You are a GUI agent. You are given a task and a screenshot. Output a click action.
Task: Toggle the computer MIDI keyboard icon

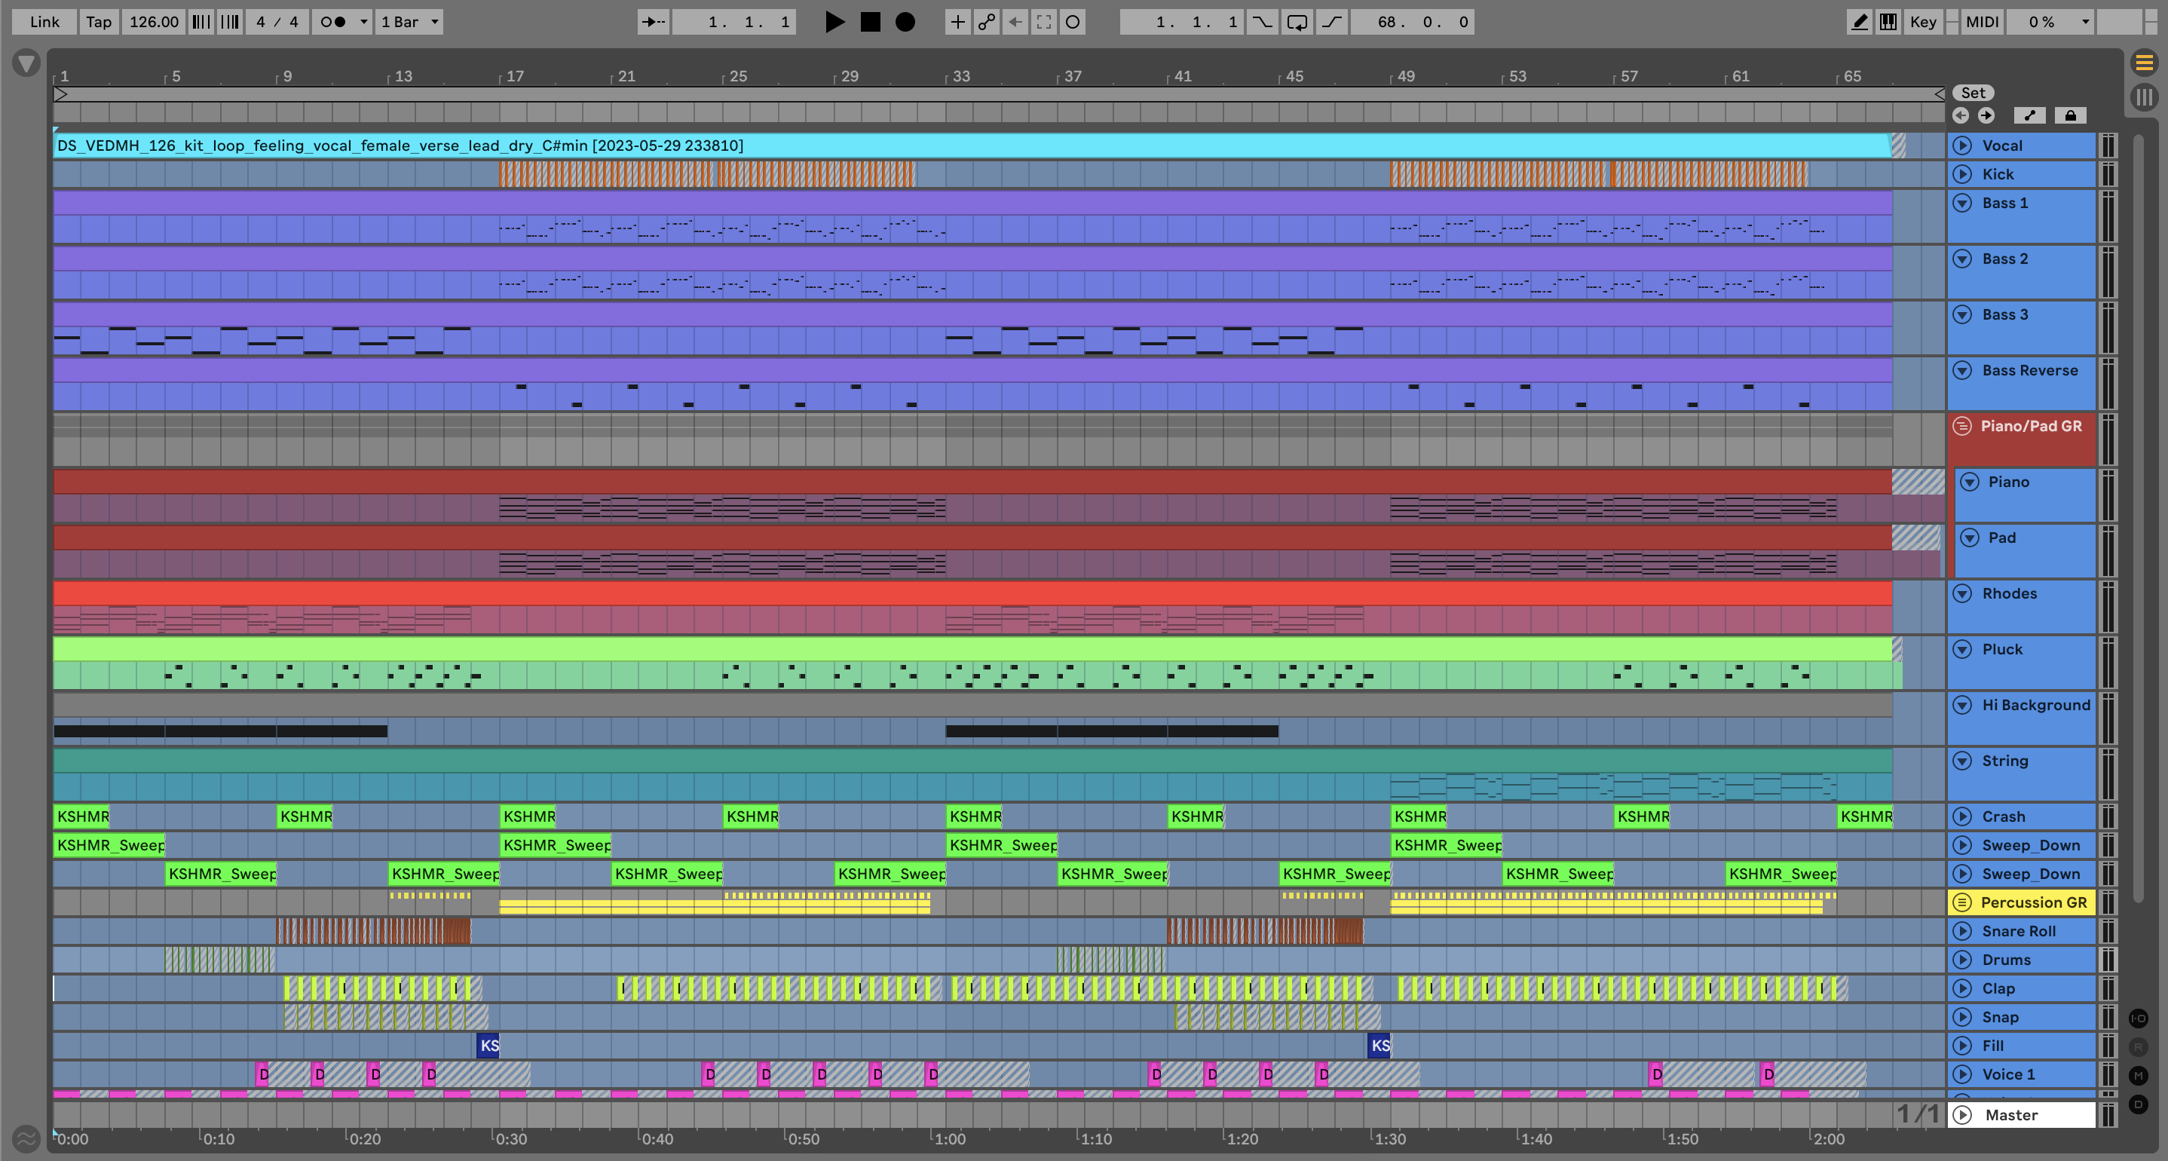click(1888, 22)
